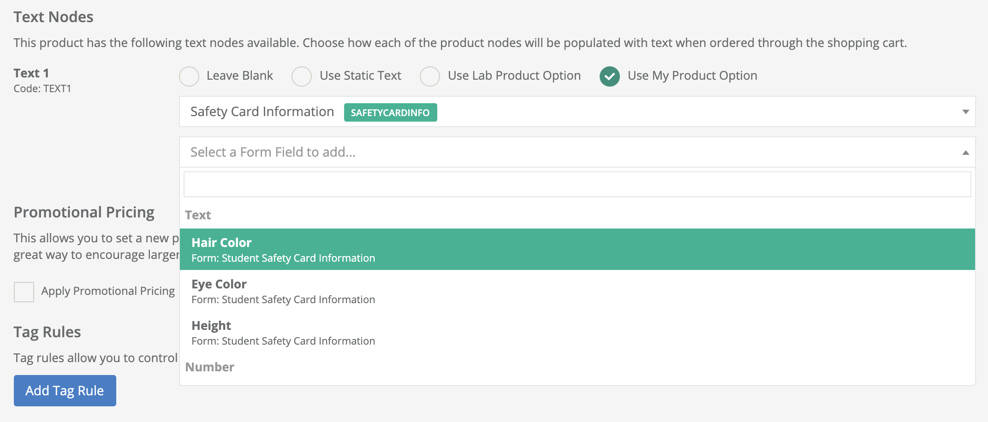Click the Select a Form Field placeholder
Image resolution: width=988 pixels, height=422 pixels.
point(273,152)
